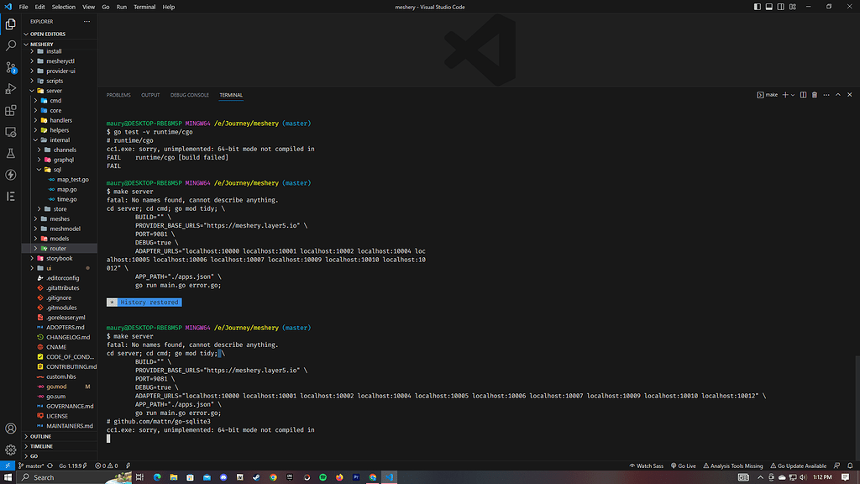Open Source Control view with badge
860x484 pixels.
click(10, 67)
